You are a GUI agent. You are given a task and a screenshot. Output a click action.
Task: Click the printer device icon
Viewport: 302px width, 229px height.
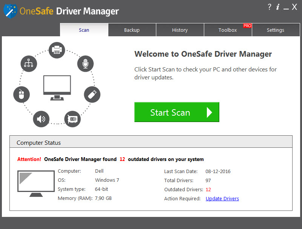coord(57,50)
